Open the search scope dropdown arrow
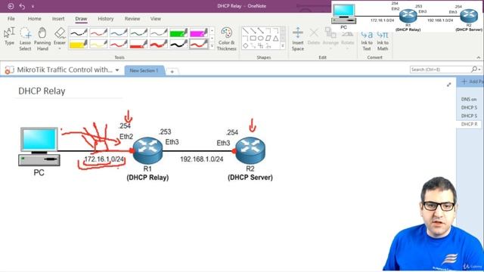This screenshot has width=484, height=272. coord(479,70)
